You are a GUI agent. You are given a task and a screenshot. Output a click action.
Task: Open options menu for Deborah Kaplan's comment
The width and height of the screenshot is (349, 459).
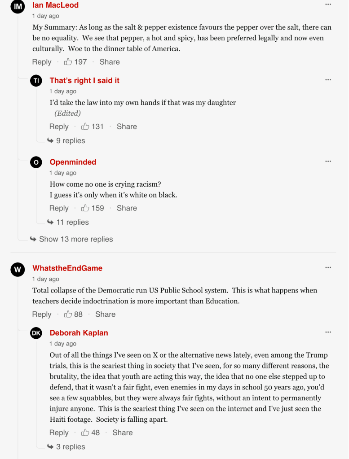click(328, 332)
